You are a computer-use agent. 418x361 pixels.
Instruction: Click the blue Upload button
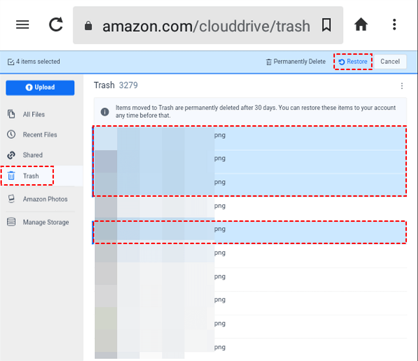point(40,87)
